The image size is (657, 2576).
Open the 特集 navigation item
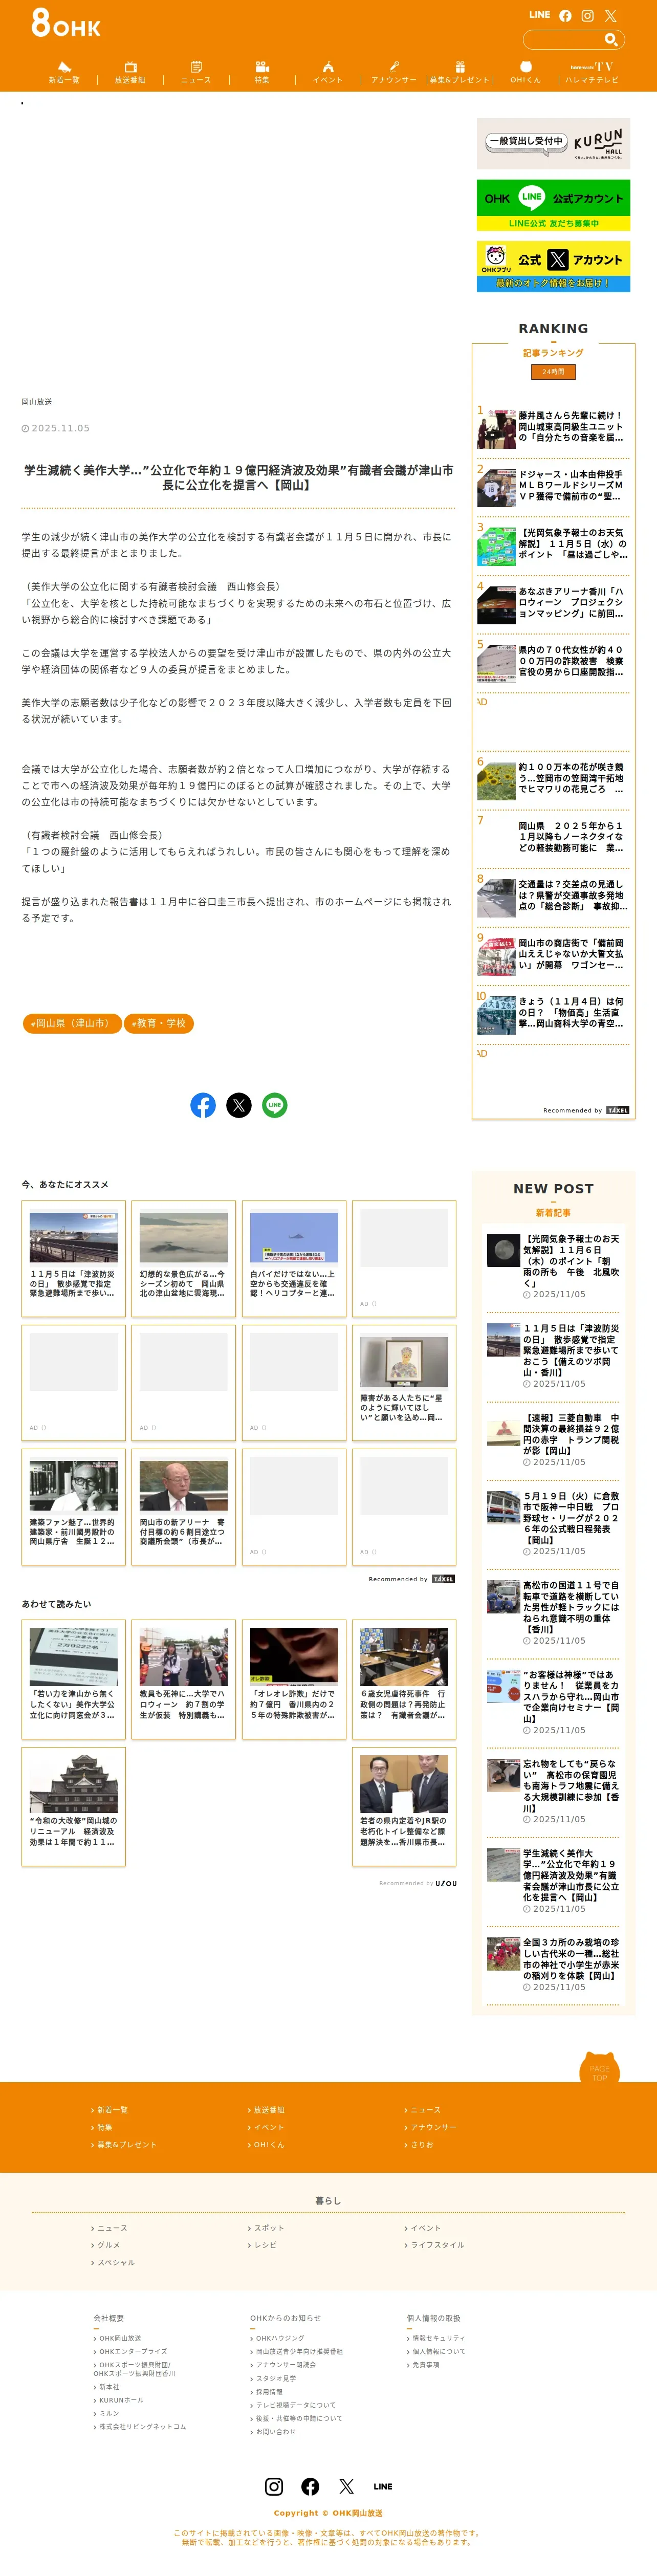coord(262,73)
